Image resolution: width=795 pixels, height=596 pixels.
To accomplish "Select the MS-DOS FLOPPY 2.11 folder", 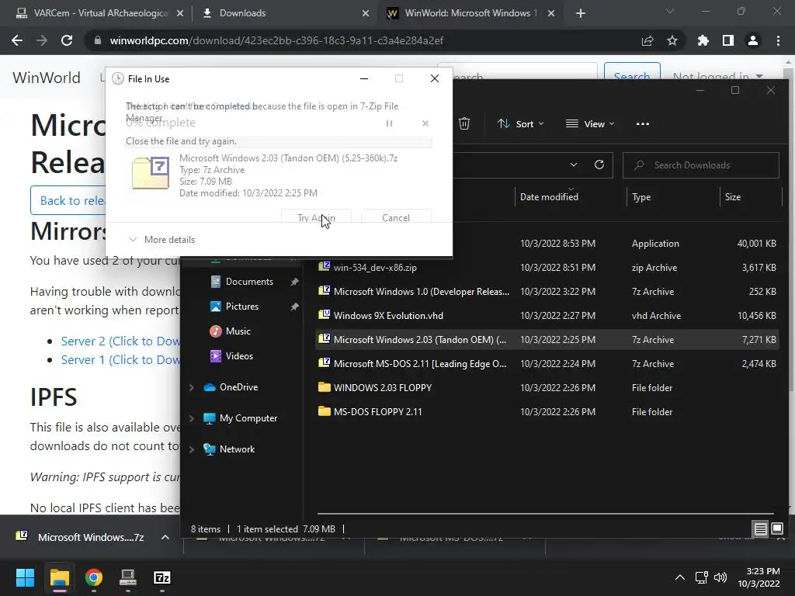I will click(x=547, y=411).
